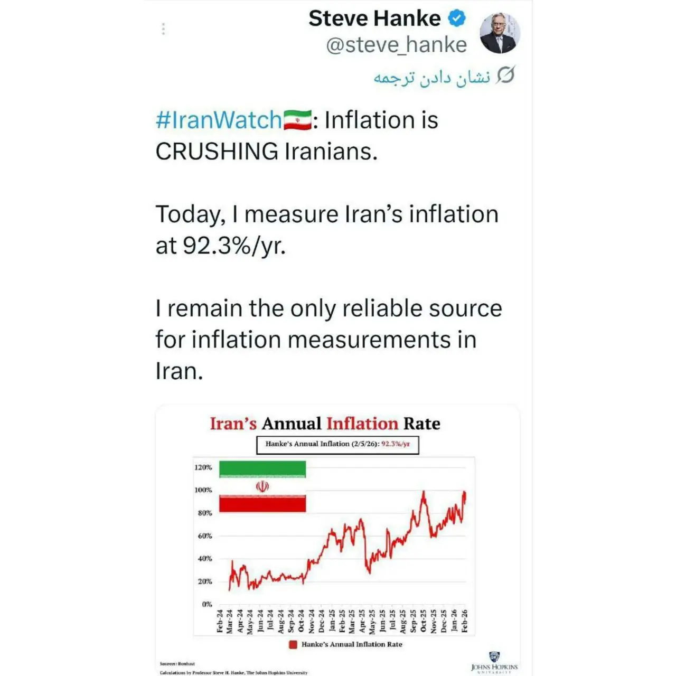This screenshot has width=676, height=676.
Task: Open the @steve_hanke handle
Action: (x=396, y=45)
